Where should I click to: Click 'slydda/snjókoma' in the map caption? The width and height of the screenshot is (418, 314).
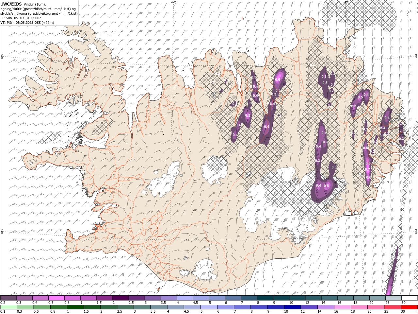[x=14, y=13]
